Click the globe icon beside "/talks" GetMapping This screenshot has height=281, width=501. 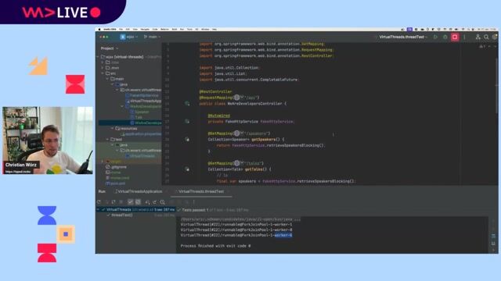236,163
